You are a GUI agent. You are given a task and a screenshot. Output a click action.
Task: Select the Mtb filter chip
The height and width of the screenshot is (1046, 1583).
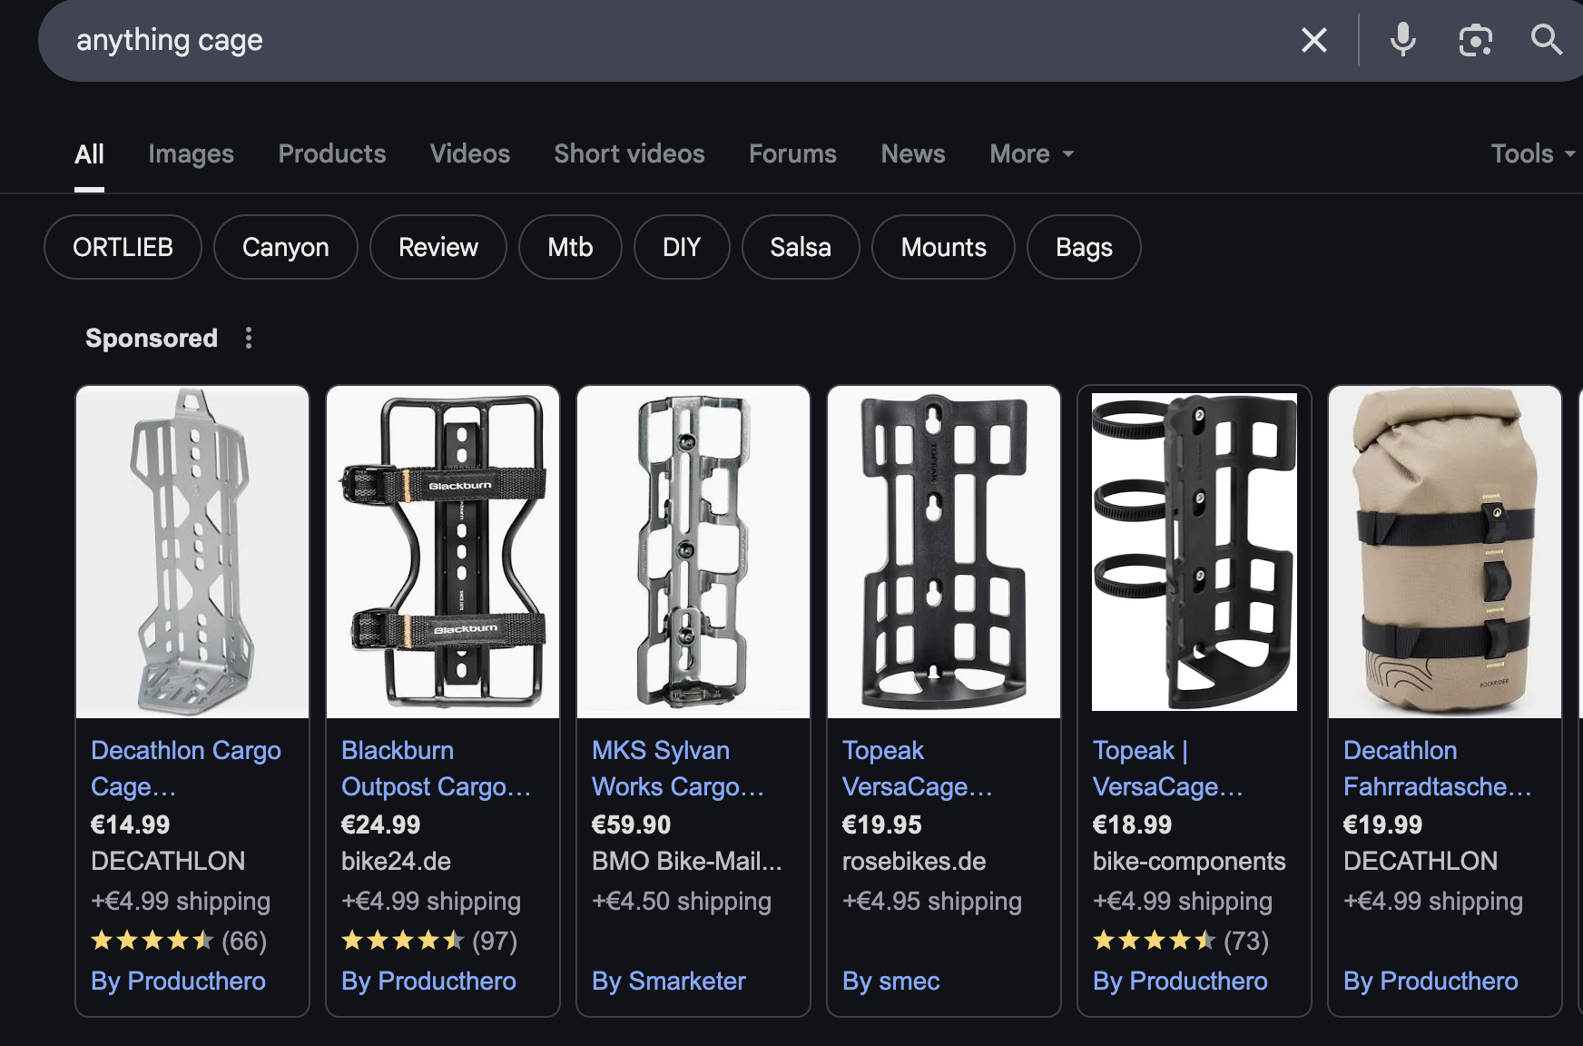point(570,247)
